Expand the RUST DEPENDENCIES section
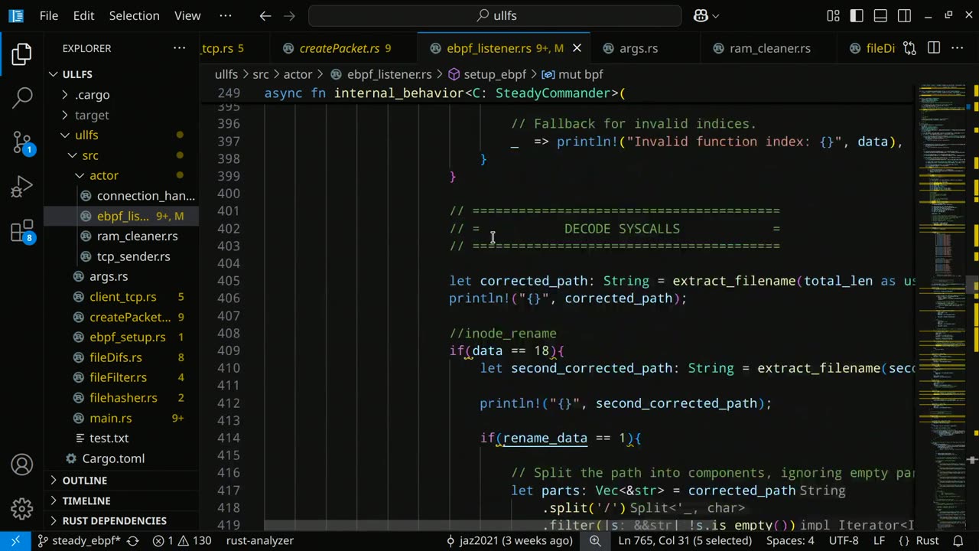 click(x=122, y=520)
